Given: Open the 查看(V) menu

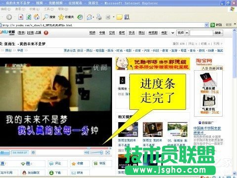Looking at the screenshot, I should [20, 9].
